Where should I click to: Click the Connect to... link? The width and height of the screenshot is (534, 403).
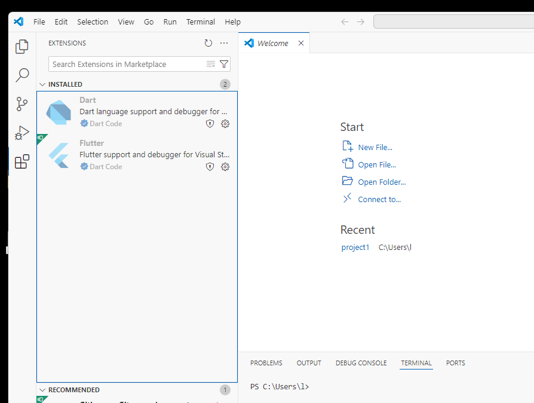(x=379, y=200)
